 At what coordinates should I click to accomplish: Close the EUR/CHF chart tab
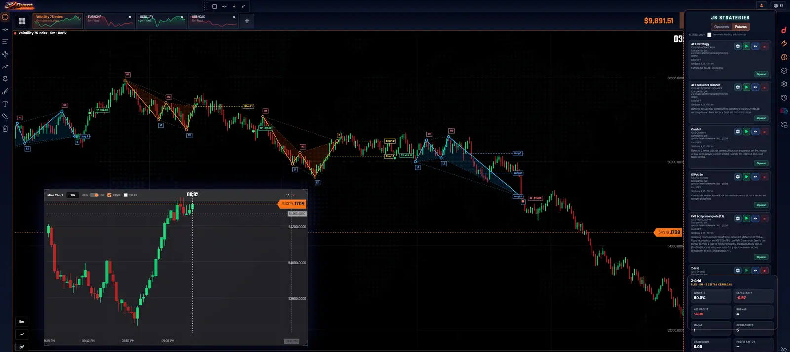(130, 17)
